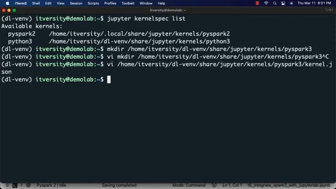Click the 'Mode: Command' status item
The image size is (336, 189).
(x=189, y=185)
